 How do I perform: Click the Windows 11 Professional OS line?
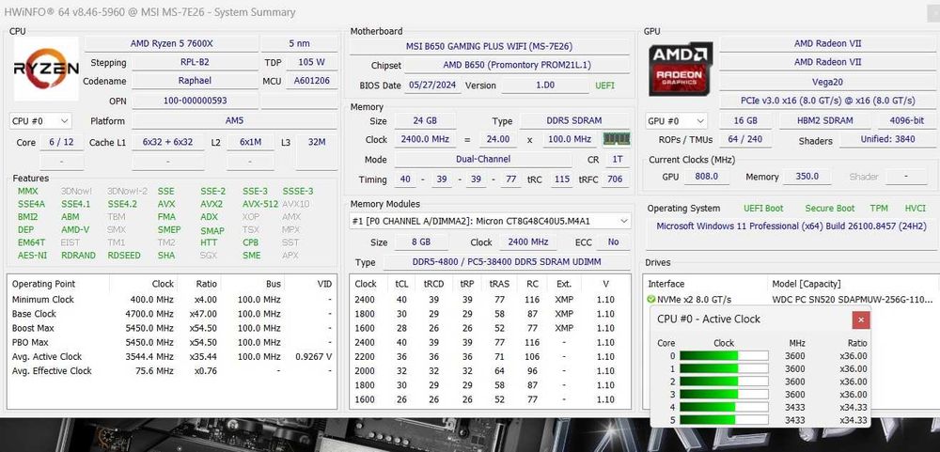(791, 226)
